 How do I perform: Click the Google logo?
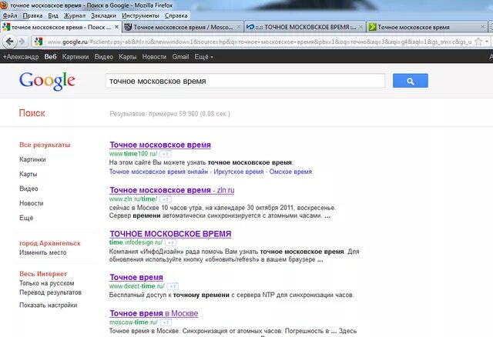pos(47,81)
